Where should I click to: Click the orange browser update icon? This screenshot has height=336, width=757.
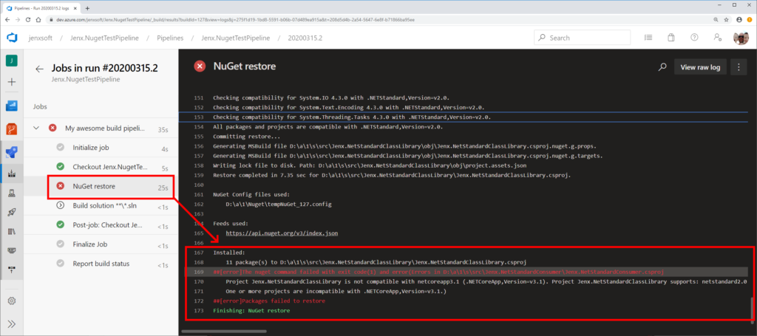click(750, 20)
